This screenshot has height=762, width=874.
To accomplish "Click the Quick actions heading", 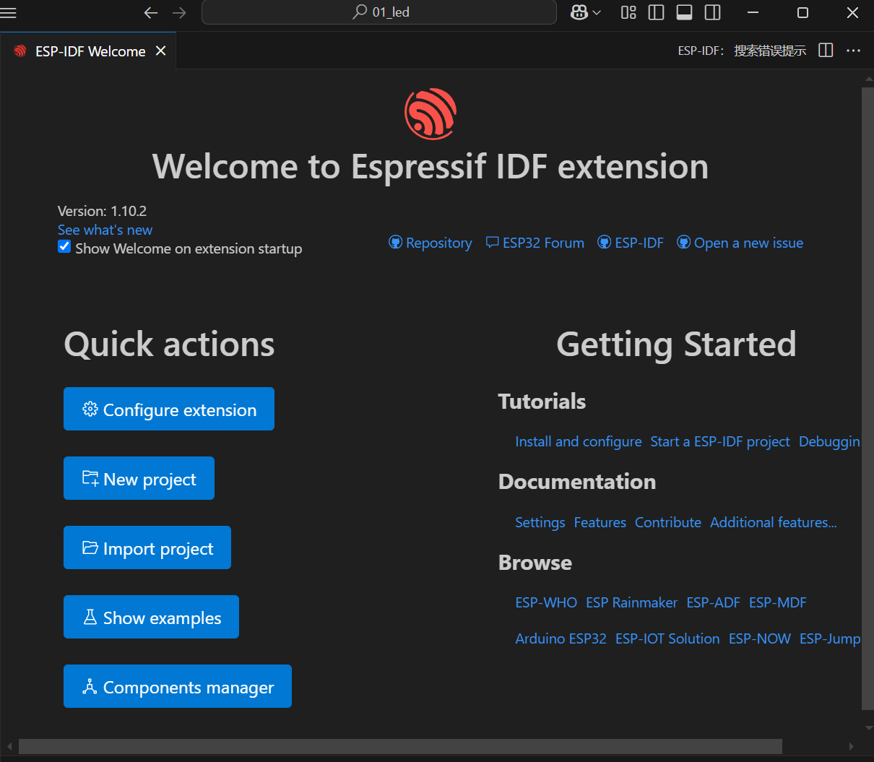I will click(169, 344).
